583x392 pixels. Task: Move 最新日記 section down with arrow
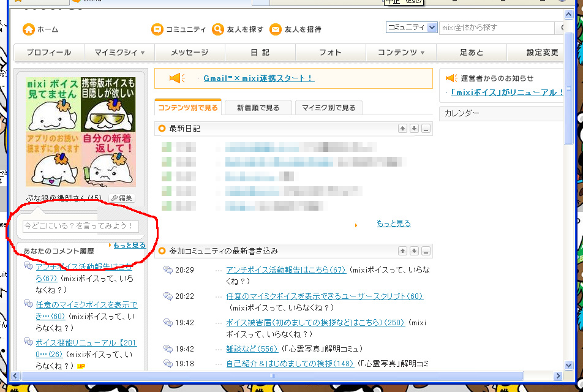click(414, 129)
